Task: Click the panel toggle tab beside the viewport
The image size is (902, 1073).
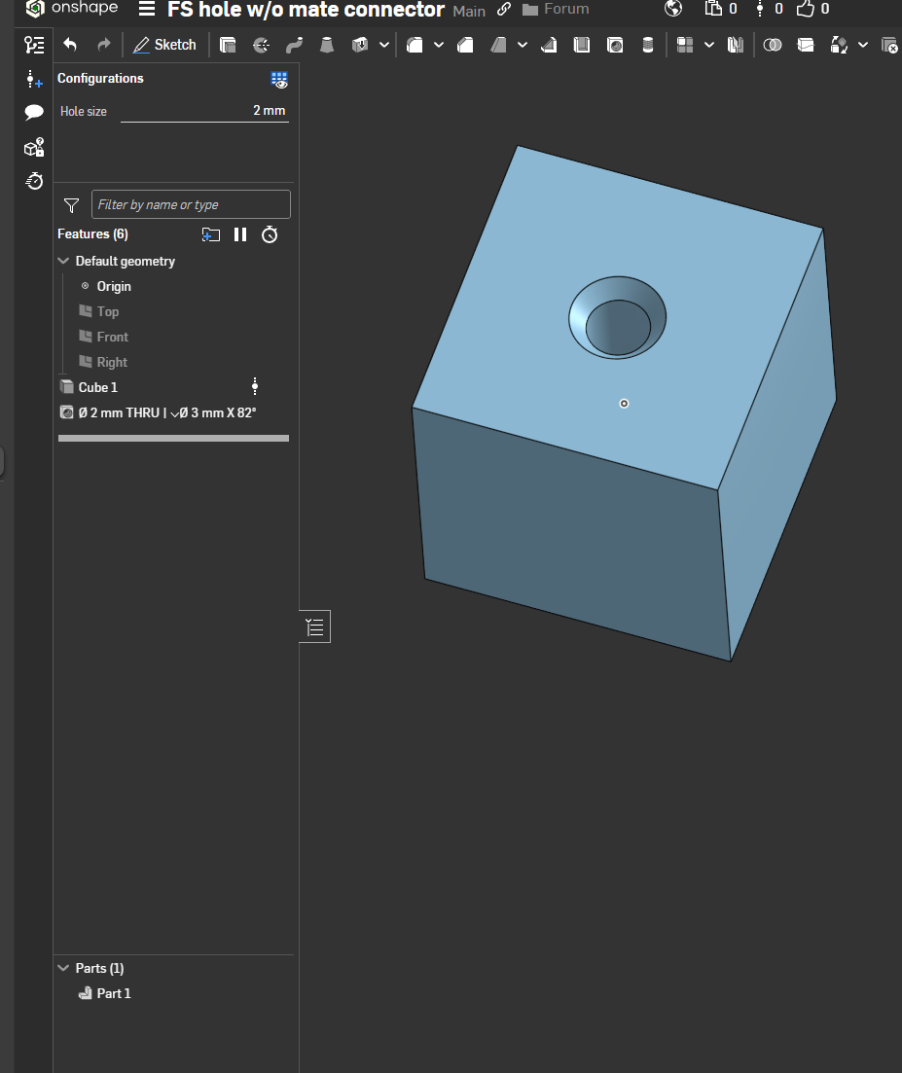Action: click(x=315, y=626)
